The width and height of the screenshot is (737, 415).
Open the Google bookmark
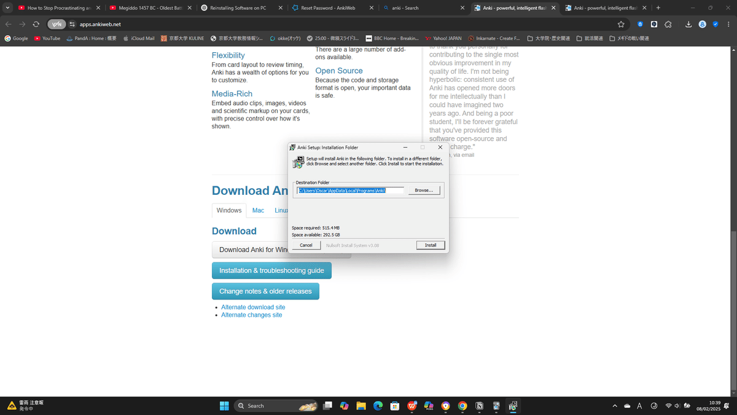point(17,38)
